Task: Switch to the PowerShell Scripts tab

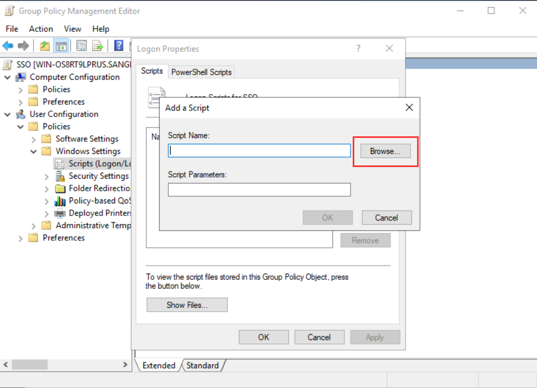Action: click(201, 72)
